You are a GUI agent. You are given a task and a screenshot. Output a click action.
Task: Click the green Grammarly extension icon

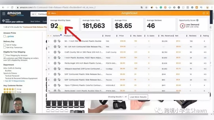161,7
